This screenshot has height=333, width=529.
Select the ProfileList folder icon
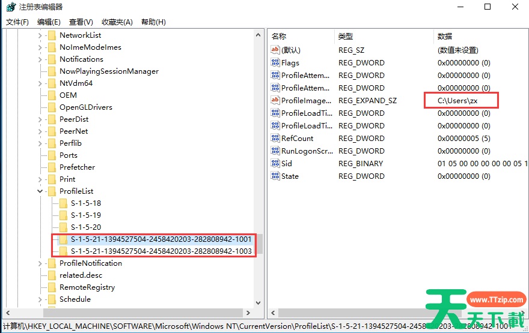pyautogui.click(x=52, y=191)
